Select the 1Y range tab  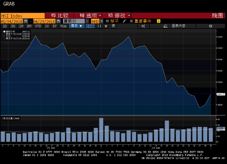pos(47,26)
